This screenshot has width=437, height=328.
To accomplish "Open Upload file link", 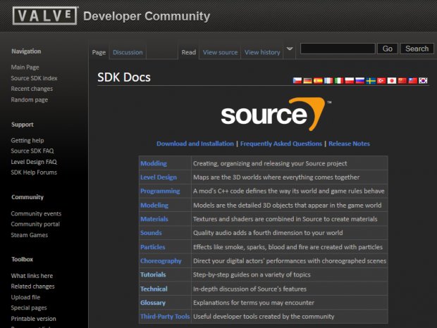I will point(25,297).
